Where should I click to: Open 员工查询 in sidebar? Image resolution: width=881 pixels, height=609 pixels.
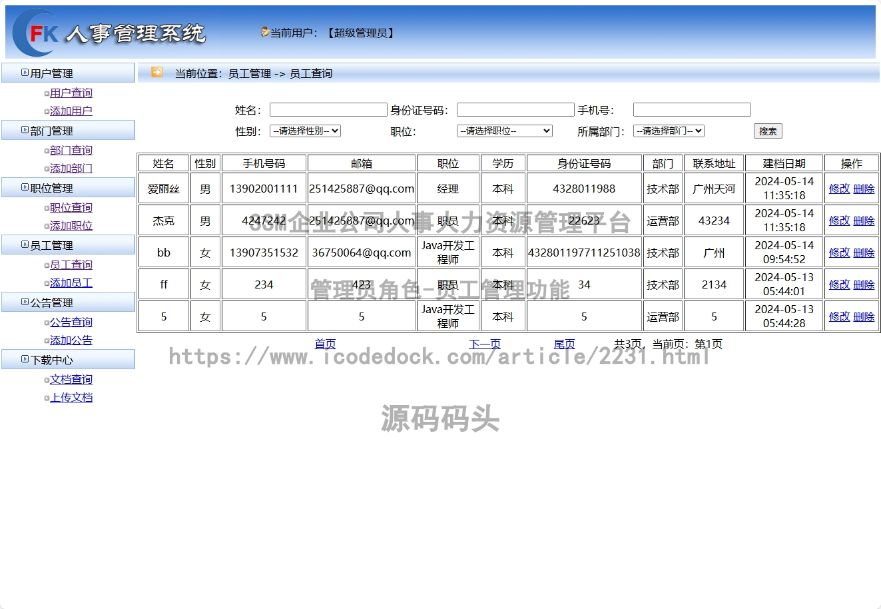pyautogui.click(x=71, y=265)
